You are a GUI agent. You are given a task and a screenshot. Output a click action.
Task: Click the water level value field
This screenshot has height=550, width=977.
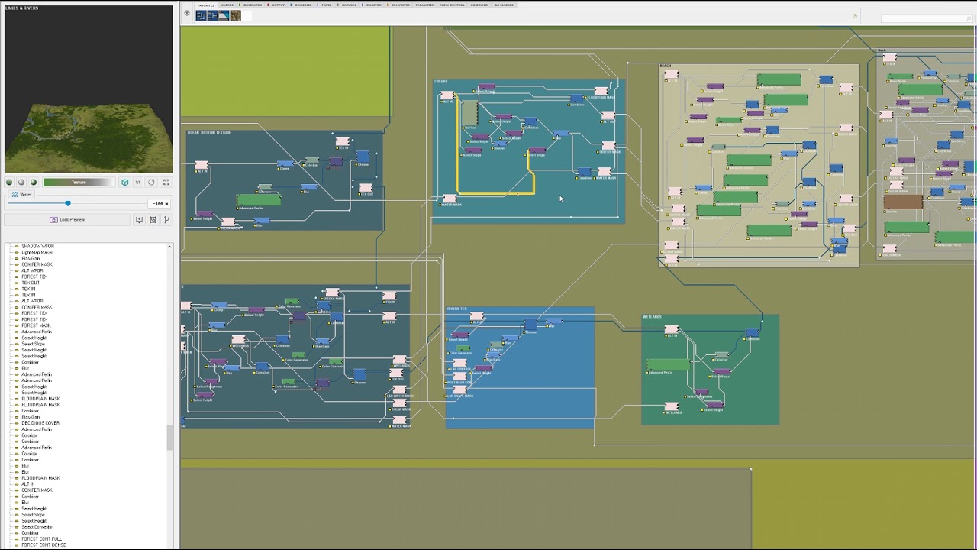158,203
